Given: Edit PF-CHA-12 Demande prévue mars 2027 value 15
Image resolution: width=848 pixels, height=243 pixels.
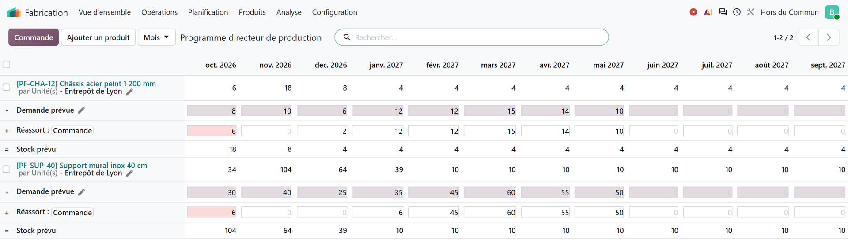Looking at the screenshot, I should click(490, 111).
